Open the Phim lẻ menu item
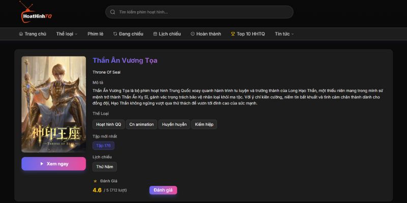 [x=95, y=34]
